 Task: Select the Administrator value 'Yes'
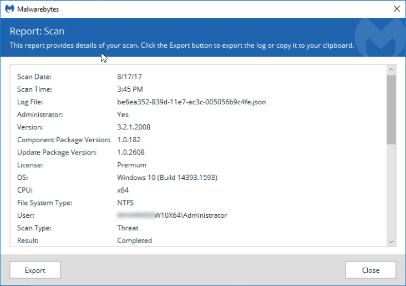point(123,114)
